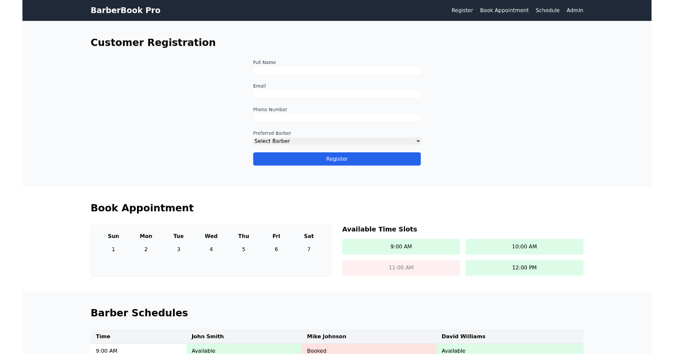Select day 4 under Wed
Screen dimensions: 674x354
211,249
